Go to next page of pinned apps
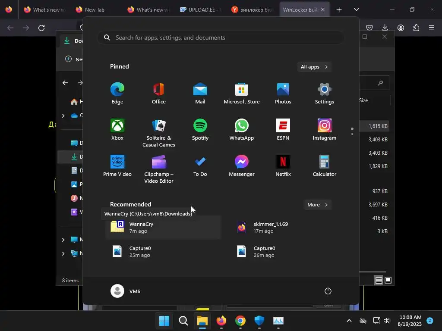 click(352, 134)
